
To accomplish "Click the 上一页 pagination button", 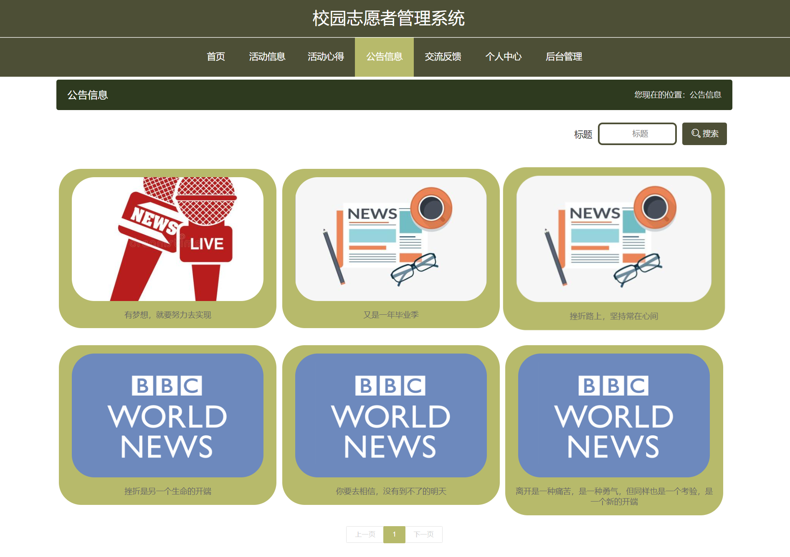I will click(x=365, y=534).
